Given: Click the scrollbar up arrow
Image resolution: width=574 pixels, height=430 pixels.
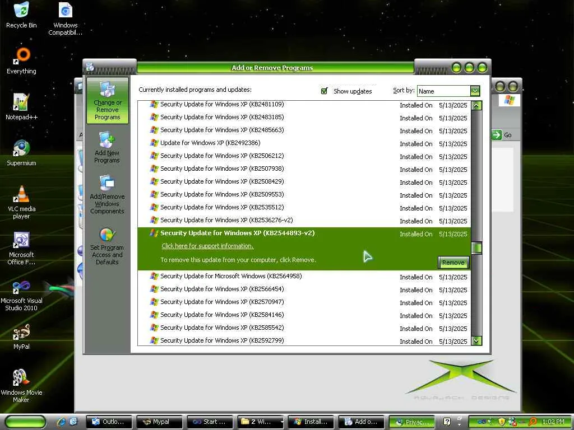Looking at the screenshot, I should pyautogui.click(x=476, y=106).
